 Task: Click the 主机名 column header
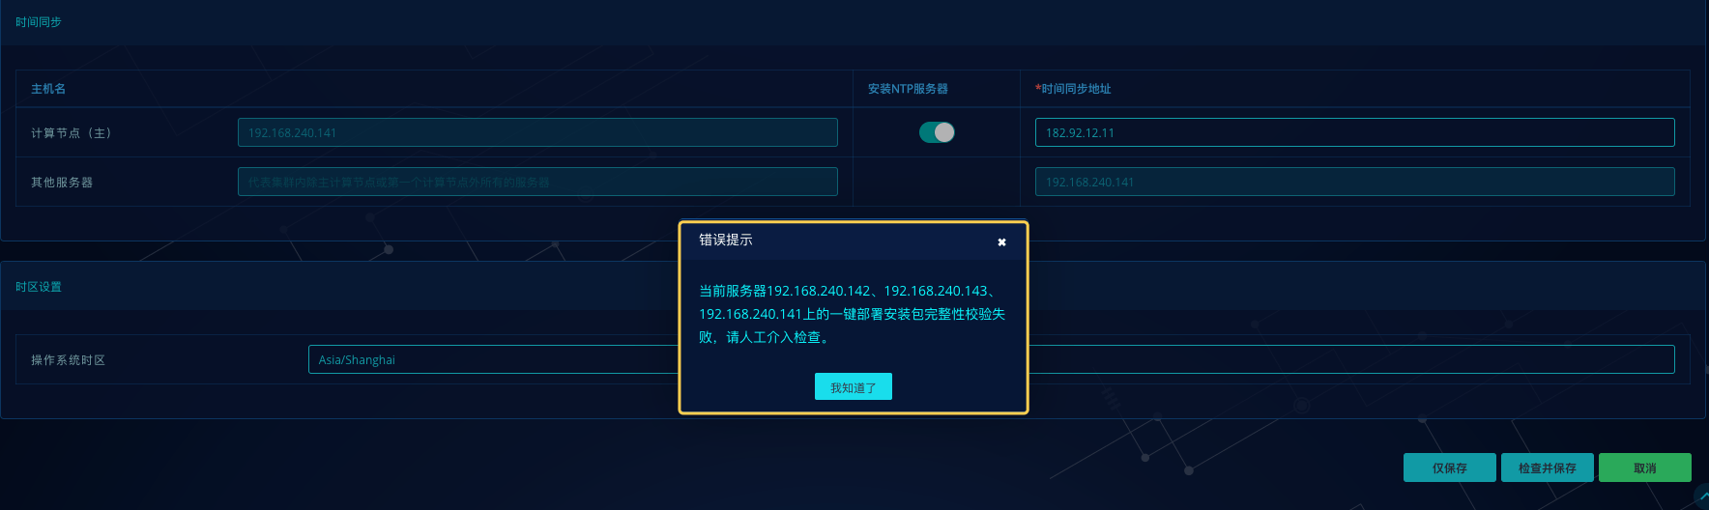coord(48,89)
